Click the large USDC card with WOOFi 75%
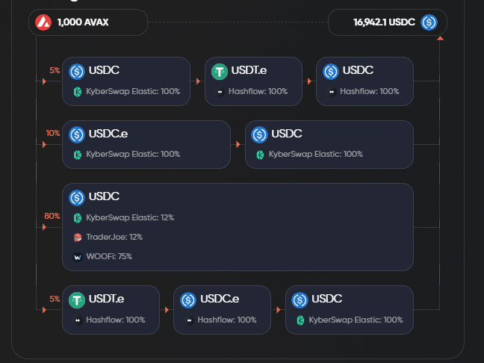Screen dimensions: 484x363 click(238, 227)
